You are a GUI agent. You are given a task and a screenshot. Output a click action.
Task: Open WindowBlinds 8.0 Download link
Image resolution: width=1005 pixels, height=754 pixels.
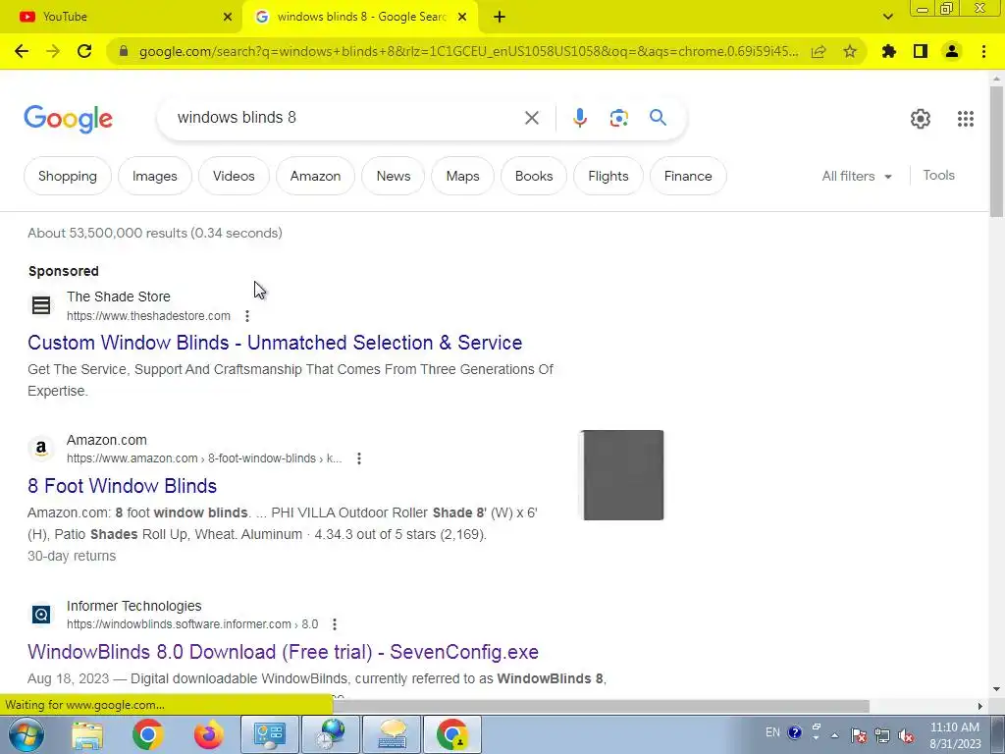pos(283,652)
